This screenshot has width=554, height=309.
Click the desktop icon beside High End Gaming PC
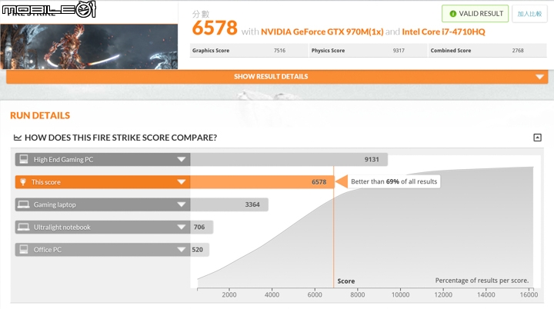tap(24, 159)
